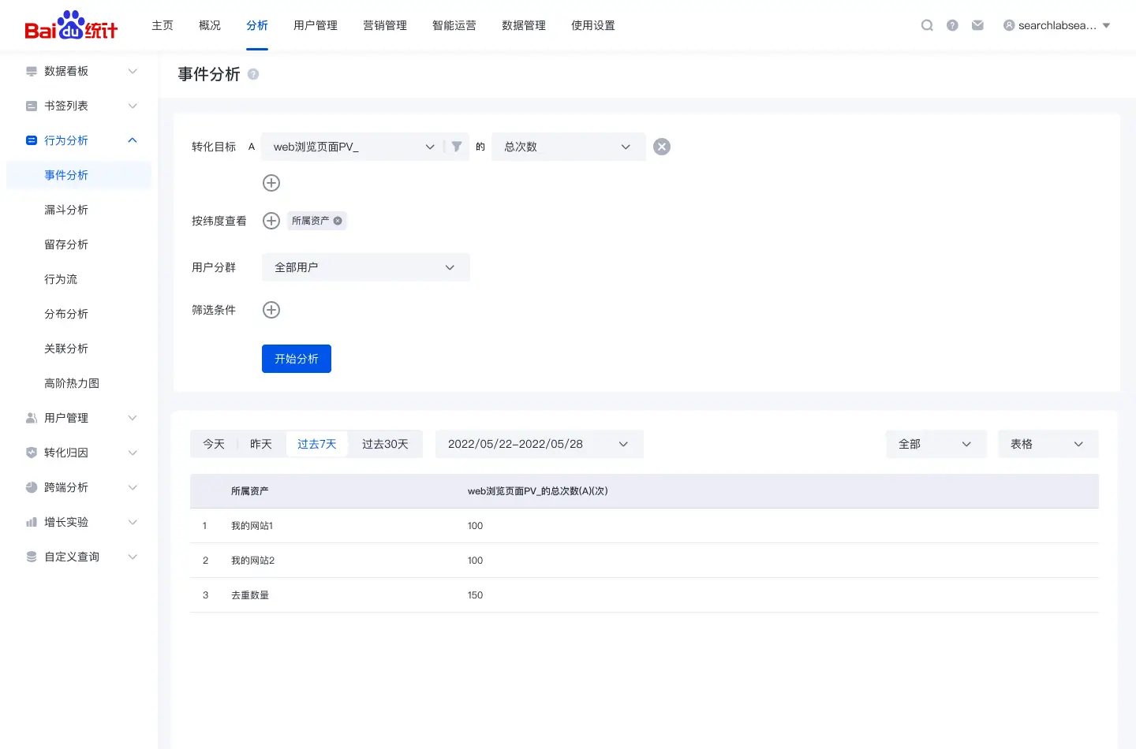Click the filter funnel icon for event A
The height and width of the screenshot is (749, 1136).
click(457, 147)
